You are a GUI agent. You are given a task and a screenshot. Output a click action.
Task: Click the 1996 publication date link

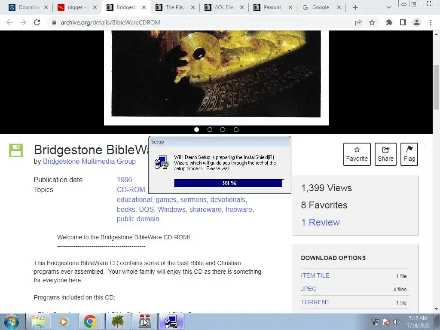pos(124,180)
